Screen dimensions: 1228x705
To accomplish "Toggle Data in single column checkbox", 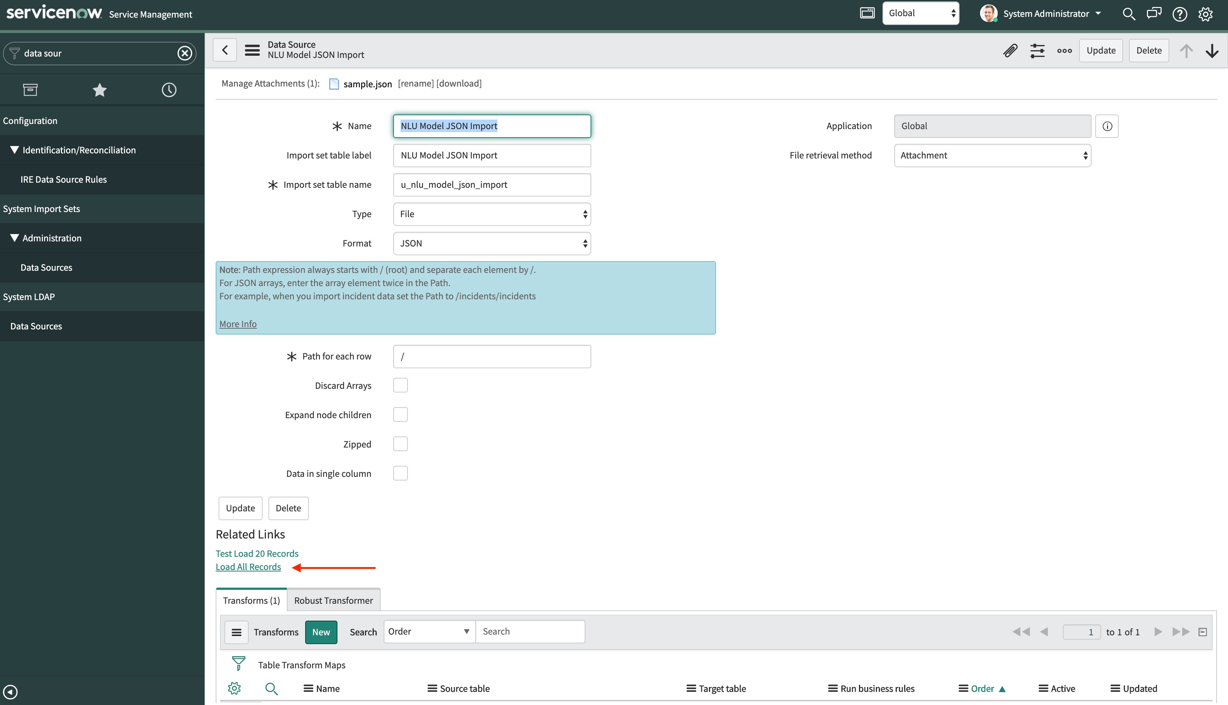I will click(400, 474).
